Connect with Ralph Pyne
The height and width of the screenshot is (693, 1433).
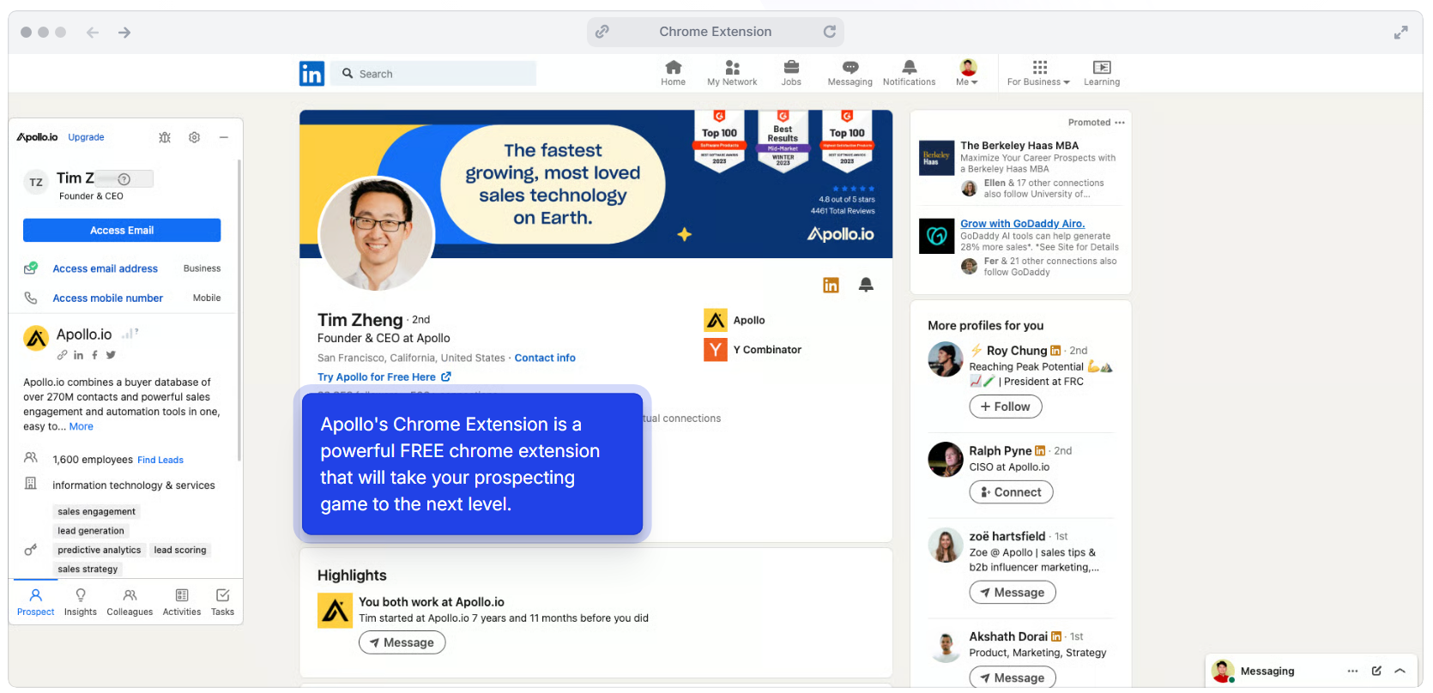click(x=1011, y=492)
